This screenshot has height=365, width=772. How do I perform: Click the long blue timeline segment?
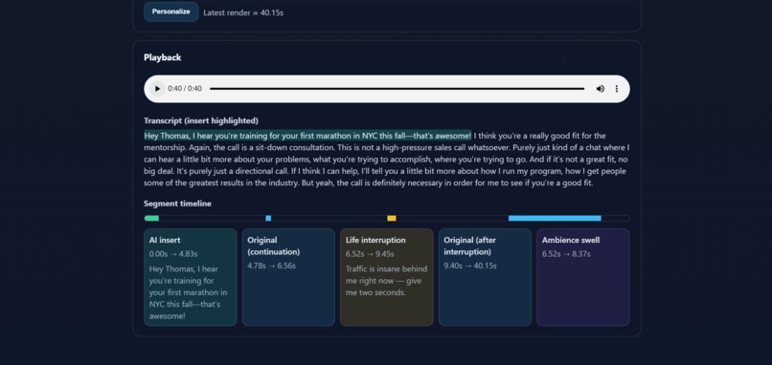tap(555, 218)
